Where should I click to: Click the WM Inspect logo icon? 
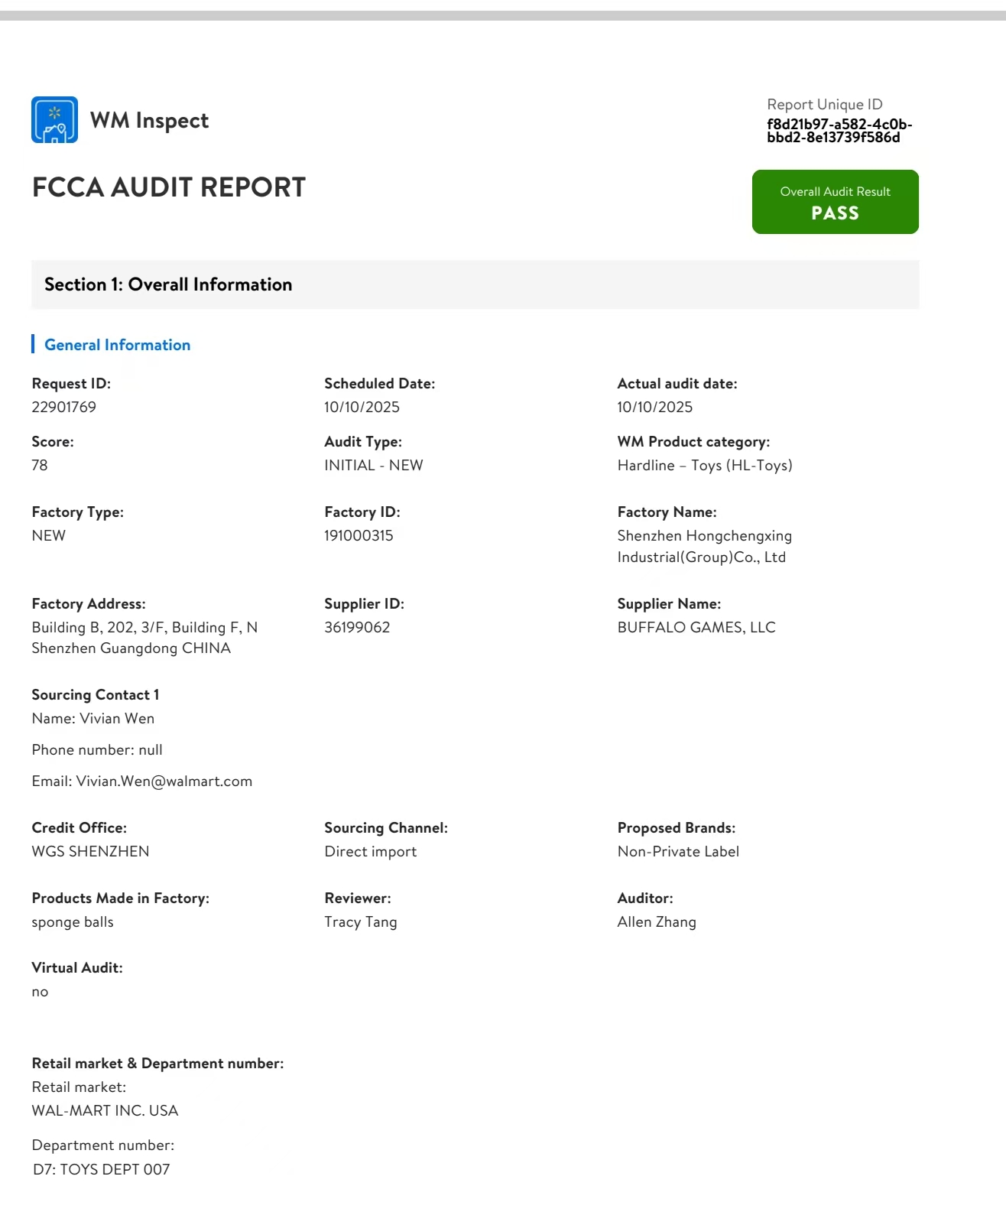tap(54, 119)
